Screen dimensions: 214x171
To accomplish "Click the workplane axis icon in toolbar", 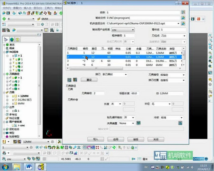I will (x=58, y=30).
